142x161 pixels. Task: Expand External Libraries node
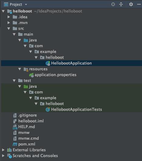point(3,150)
